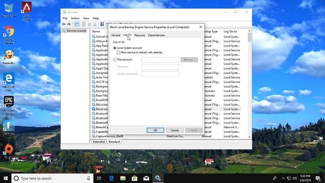Select Services (Local) in console tree
The height and width of the screenshot is (183, 325).
pos(76,30)
